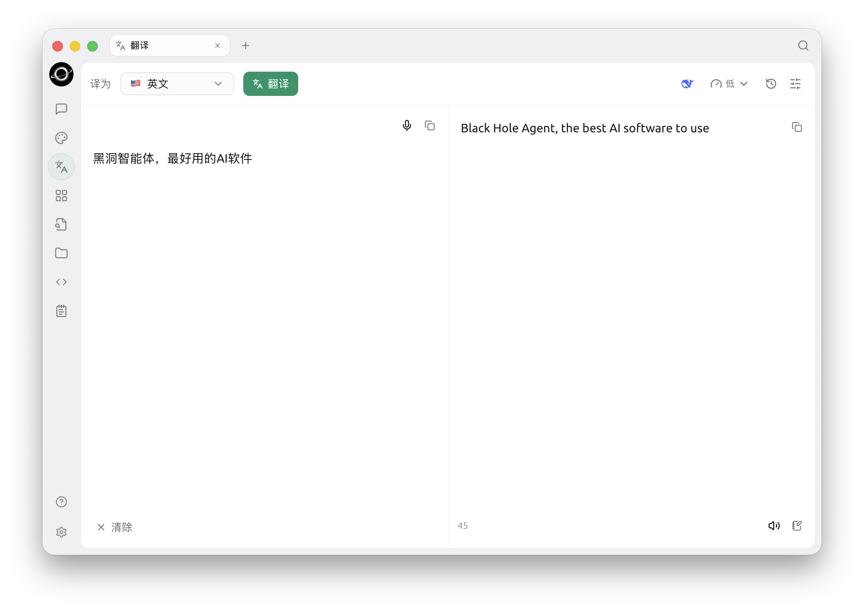This screenshot has width=864, height=611.
Task: Click the character count 45
Action: [x=463, y=526]
